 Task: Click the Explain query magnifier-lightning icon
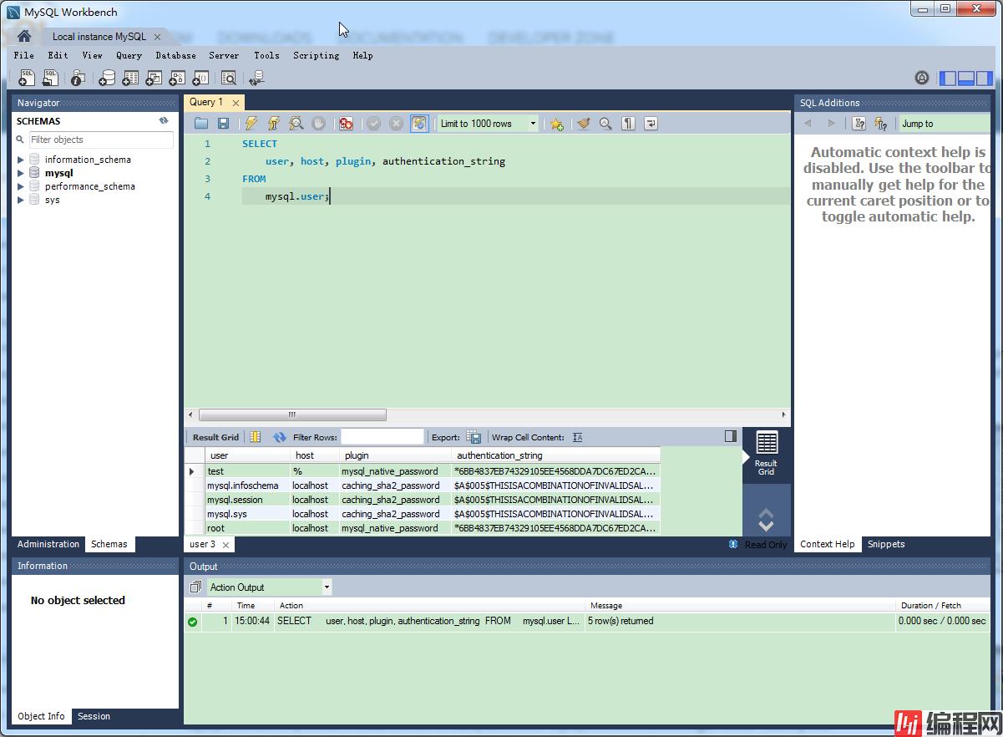point(296,124)
